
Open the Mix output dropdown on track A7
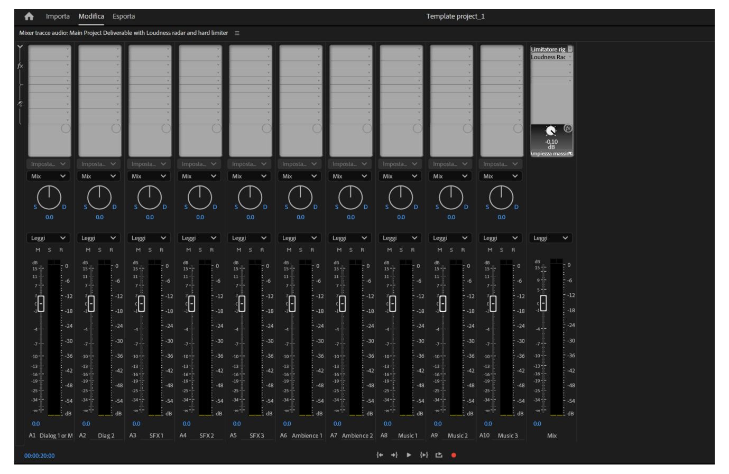tap(349, 176)
